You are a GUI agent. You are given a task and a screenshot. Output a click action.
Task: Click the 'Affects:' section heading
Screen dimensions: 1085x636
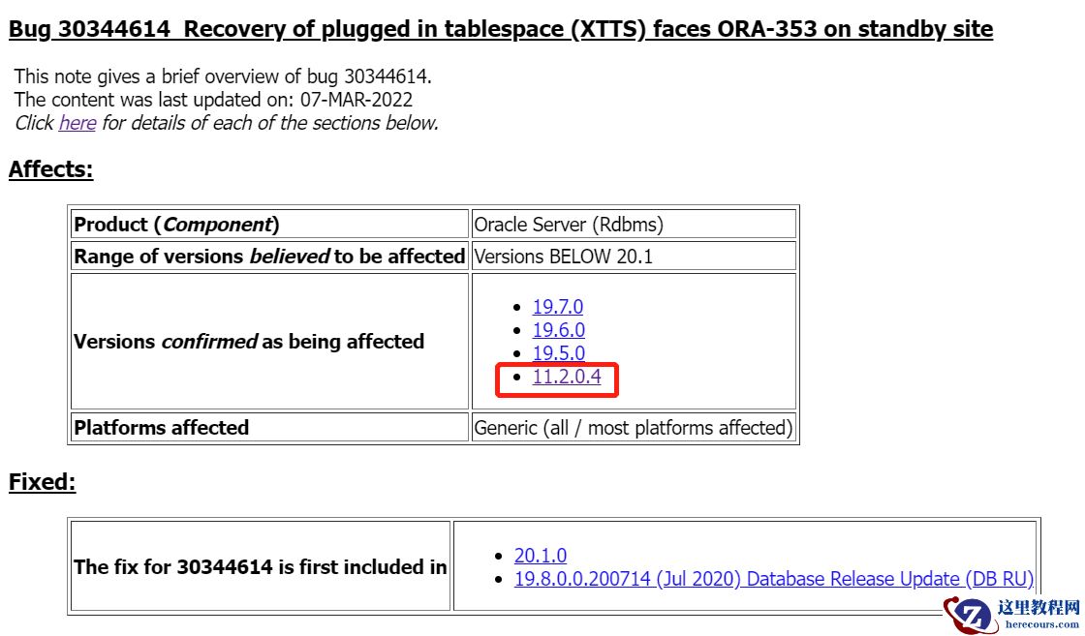pos(50,169)
